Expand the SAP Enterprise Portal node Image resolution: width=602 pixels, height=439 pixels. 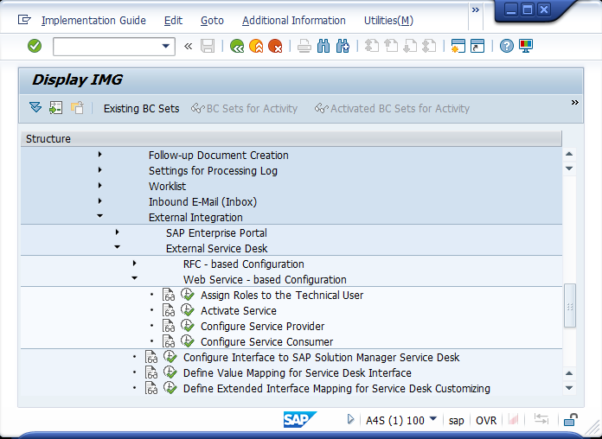coord(118,233)
